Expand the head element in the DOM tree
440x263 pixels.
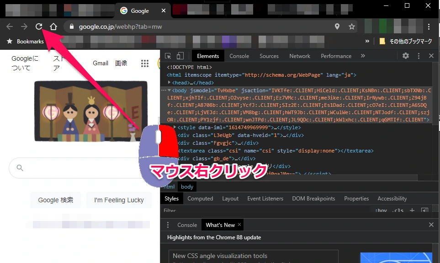point(169,82)
